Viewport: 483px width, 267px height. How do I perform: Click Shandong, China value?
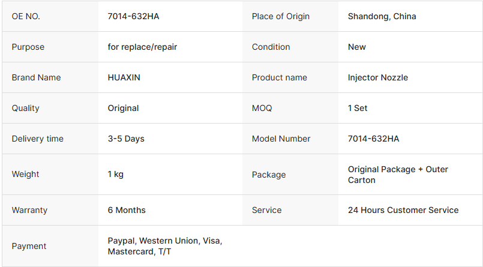[x=382, y=16]
